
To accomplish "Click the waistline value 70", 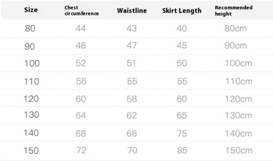I will pyautogui.click(x=132, y=151).
